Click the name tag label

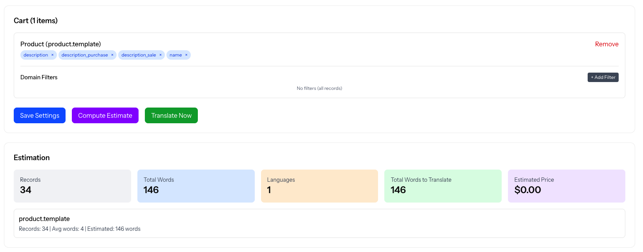(175, 55)
